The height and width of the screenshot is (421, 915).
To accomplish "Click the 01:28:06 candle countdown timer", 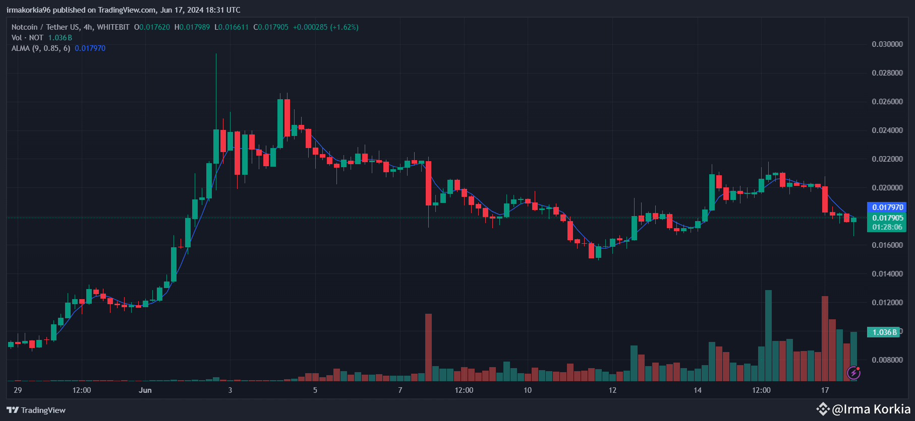I will click(x=887, y=227).
